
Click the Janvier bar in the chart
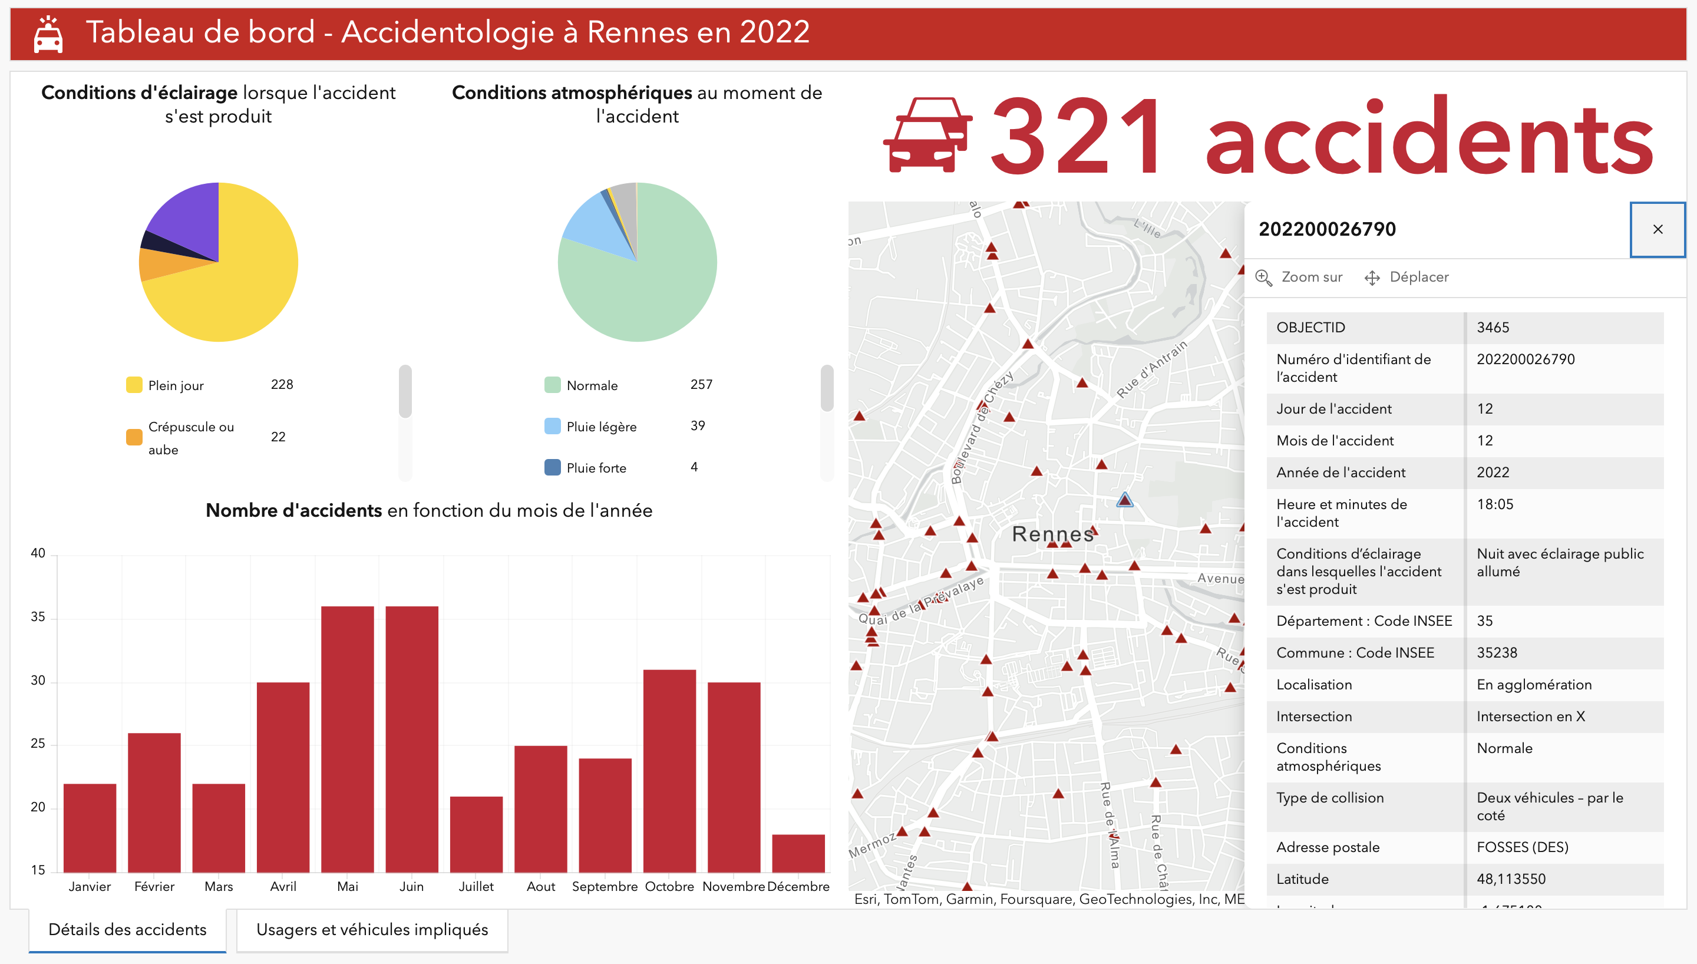click(x=90, y=828)
